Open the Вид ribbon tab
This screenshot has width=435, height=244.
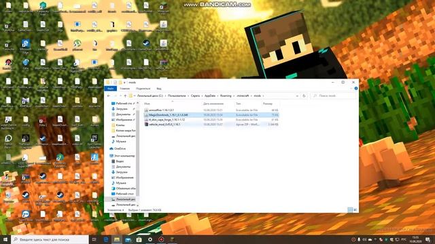click(x=158, y=89)
